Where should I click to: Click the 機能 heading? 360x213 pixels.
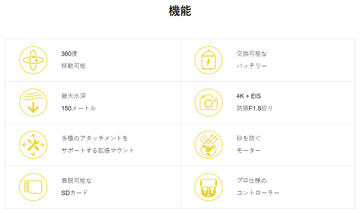coord(180,11)
